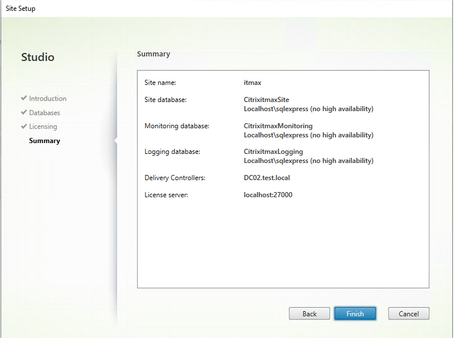This screenshot has height=338, width=454.
Task: Select the CitrixitmaxMonitoring database name
Action: (x=278, y=126)
